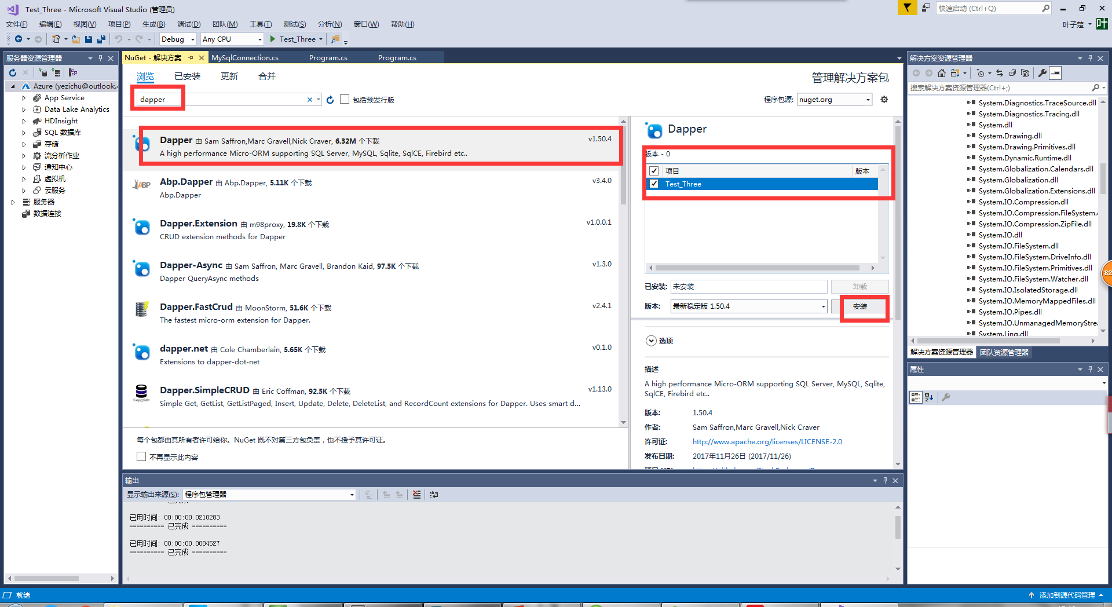Collapse the Azure tree node
Image resolution: width=1112 pixels, height=607 pixels.
(x=13, y=86)
